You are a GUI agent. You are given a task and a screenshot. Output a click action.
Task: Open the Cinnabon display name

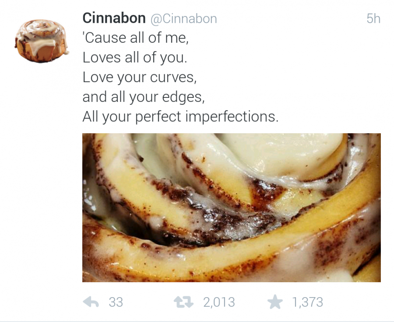114,18
